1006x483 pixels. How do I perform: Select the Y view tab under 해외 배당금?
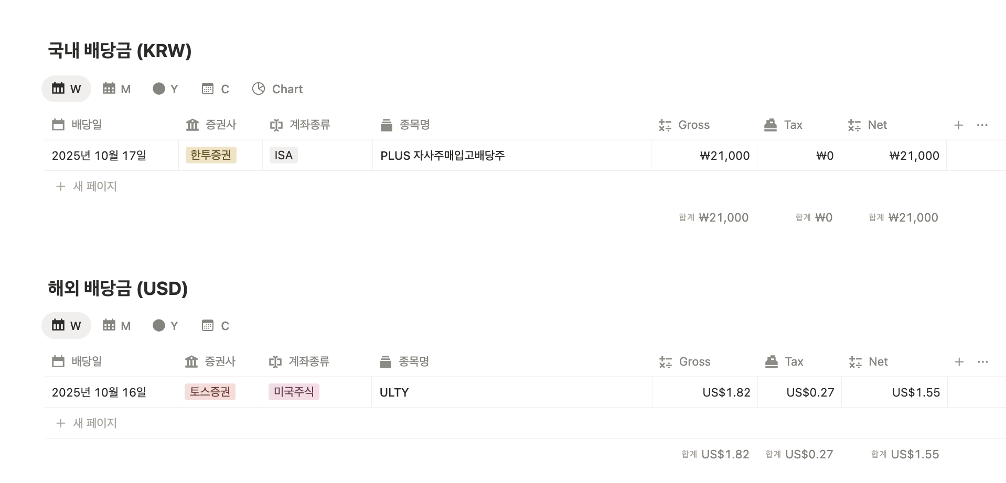(x=166, y=326)
